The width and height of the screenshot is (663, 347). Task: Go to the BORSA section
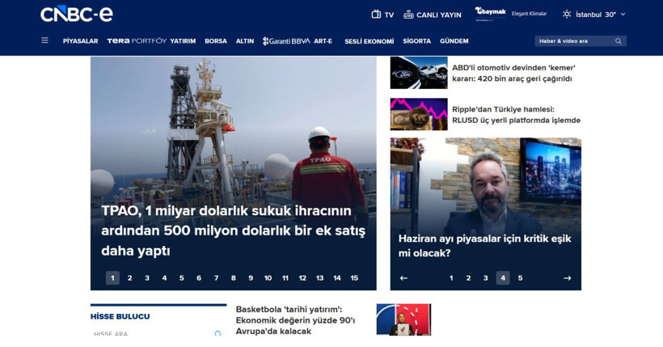[216, 41]
